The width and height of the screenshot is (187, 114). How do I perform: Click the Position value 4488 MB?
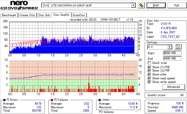point(177,107)
